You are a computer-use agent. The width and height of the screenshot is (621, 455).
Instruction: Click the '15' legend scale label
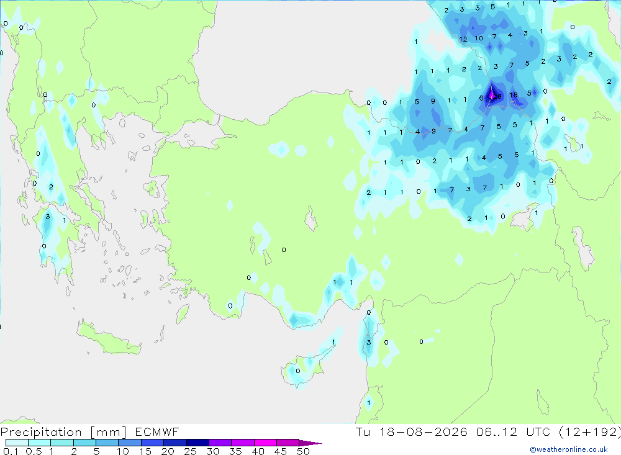pos(145,451)
